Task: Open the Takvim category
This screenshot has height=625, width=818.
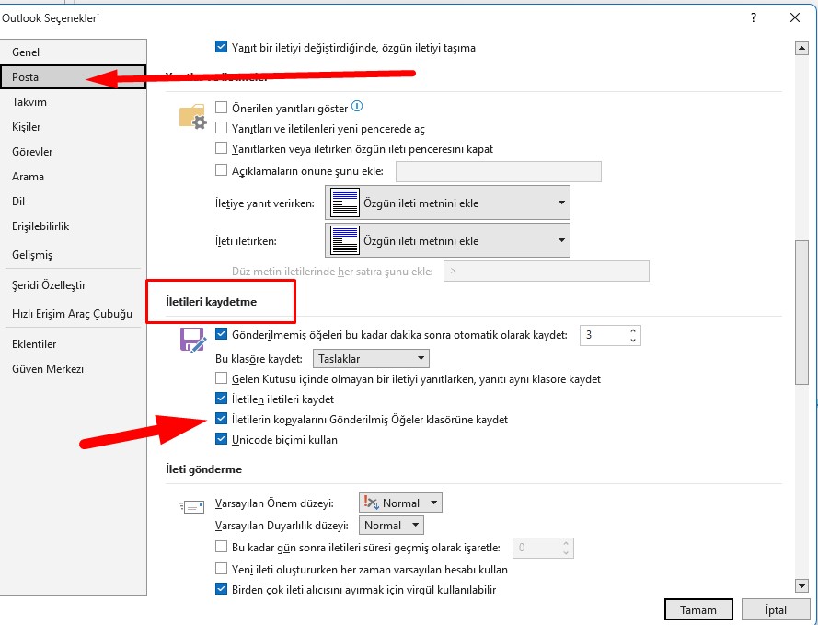Action: coord(74,102)
